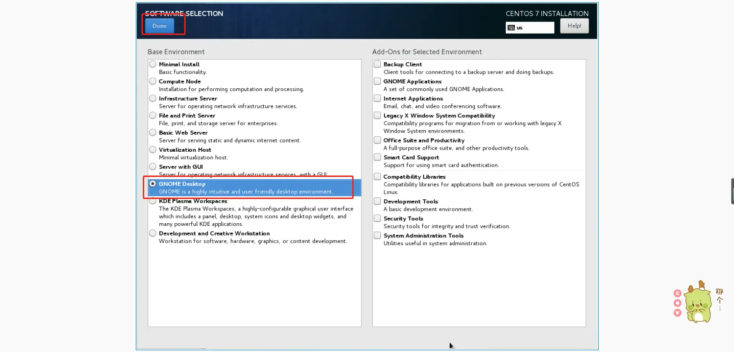Viewport: 734px width, 352px height.
Task: Click 'A set of commonly used GNOME Applications.' text
Action: (444, 89)
